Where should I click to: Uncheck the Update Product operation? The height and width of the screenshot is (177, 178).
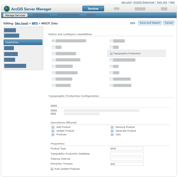[53, 131]
